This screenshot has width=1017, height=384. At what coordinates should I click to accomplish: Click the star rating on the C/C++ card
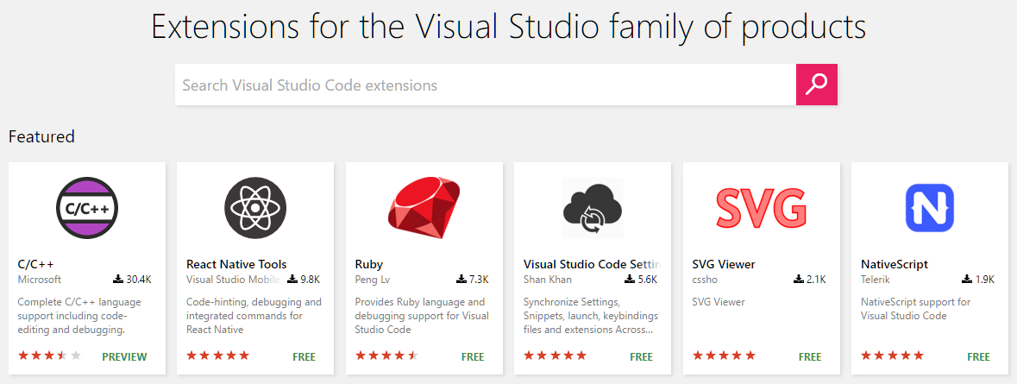click(x=49, y=356)
